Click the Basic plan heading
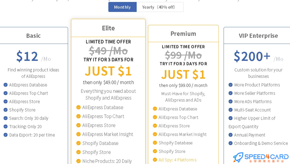290x164 pixels. click(x=34, y=36)
